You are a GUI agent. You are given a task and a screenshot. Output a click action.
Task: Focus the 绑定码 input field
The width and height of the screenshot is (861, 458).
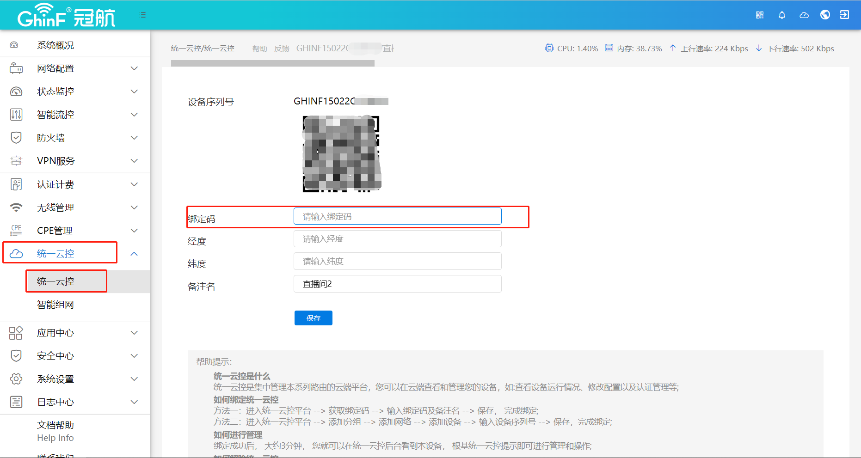click(x=397, y=216)
